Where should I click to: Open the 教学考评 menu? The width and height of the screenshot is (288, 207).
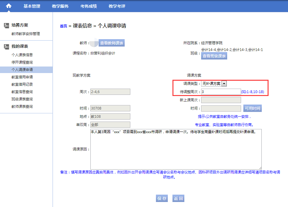[x=117, y=6]
